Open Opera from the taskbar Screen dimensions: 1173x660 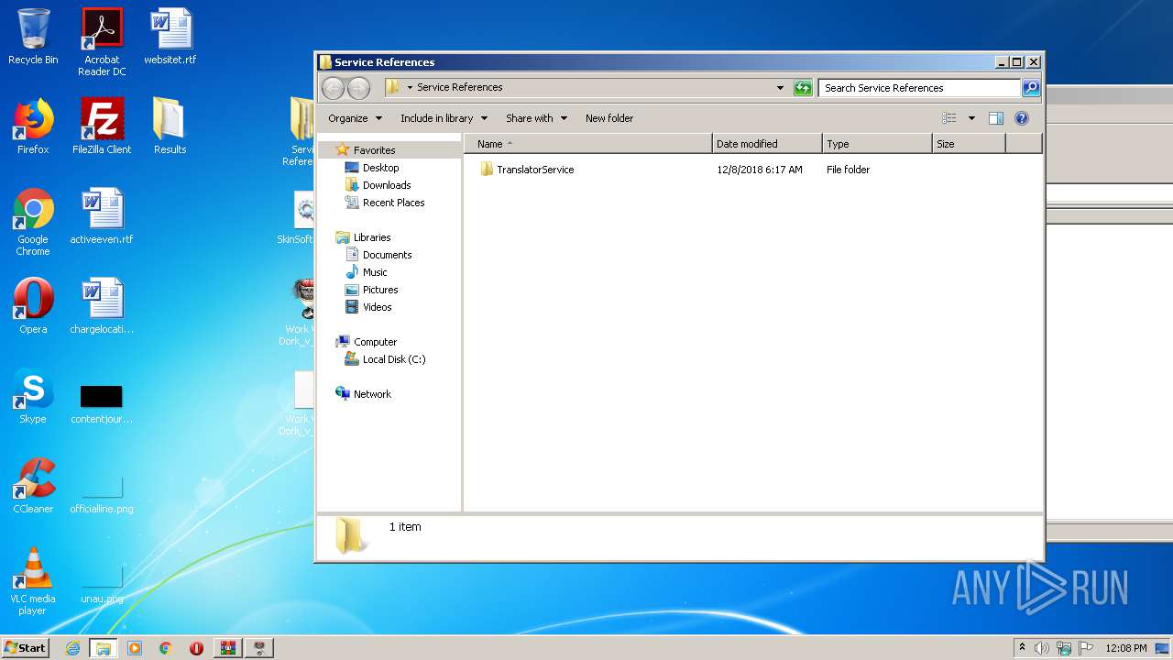(196, 648)
